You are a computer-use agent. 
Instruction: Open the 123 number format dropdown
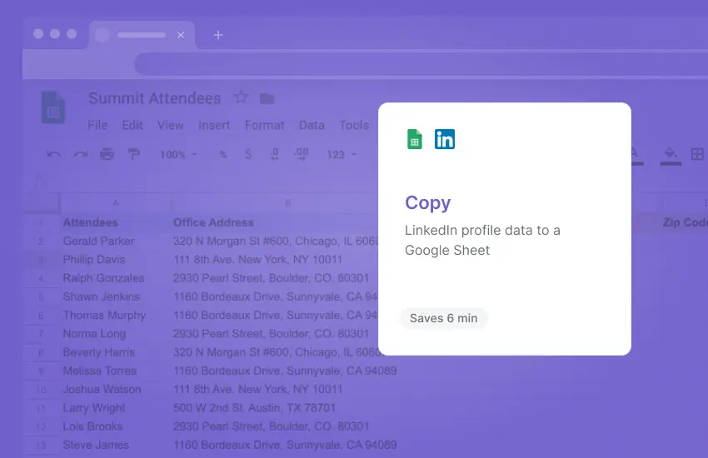[342, 155]
